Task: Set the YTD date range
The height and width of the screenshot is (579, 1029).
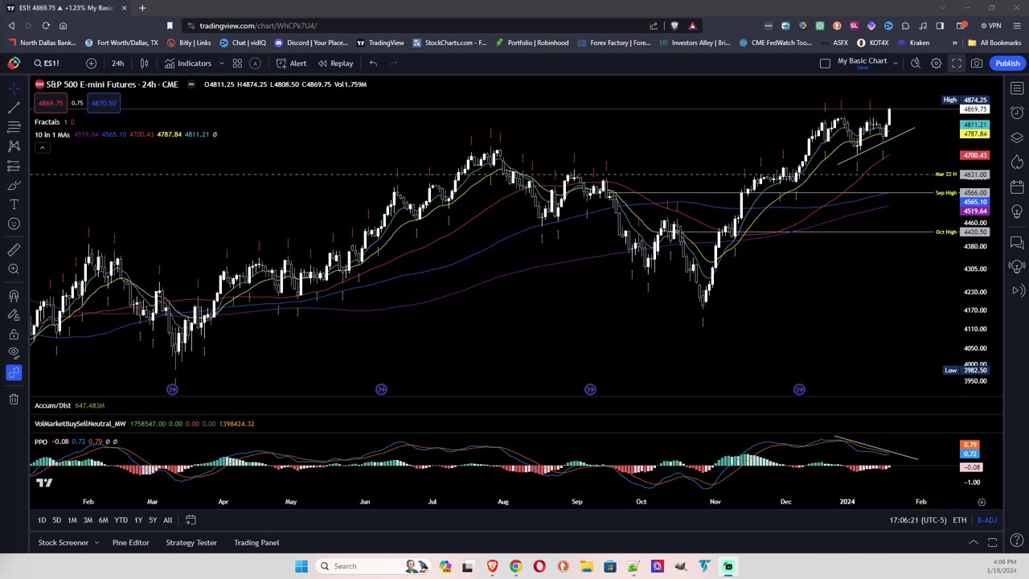Action: point(121,520)
